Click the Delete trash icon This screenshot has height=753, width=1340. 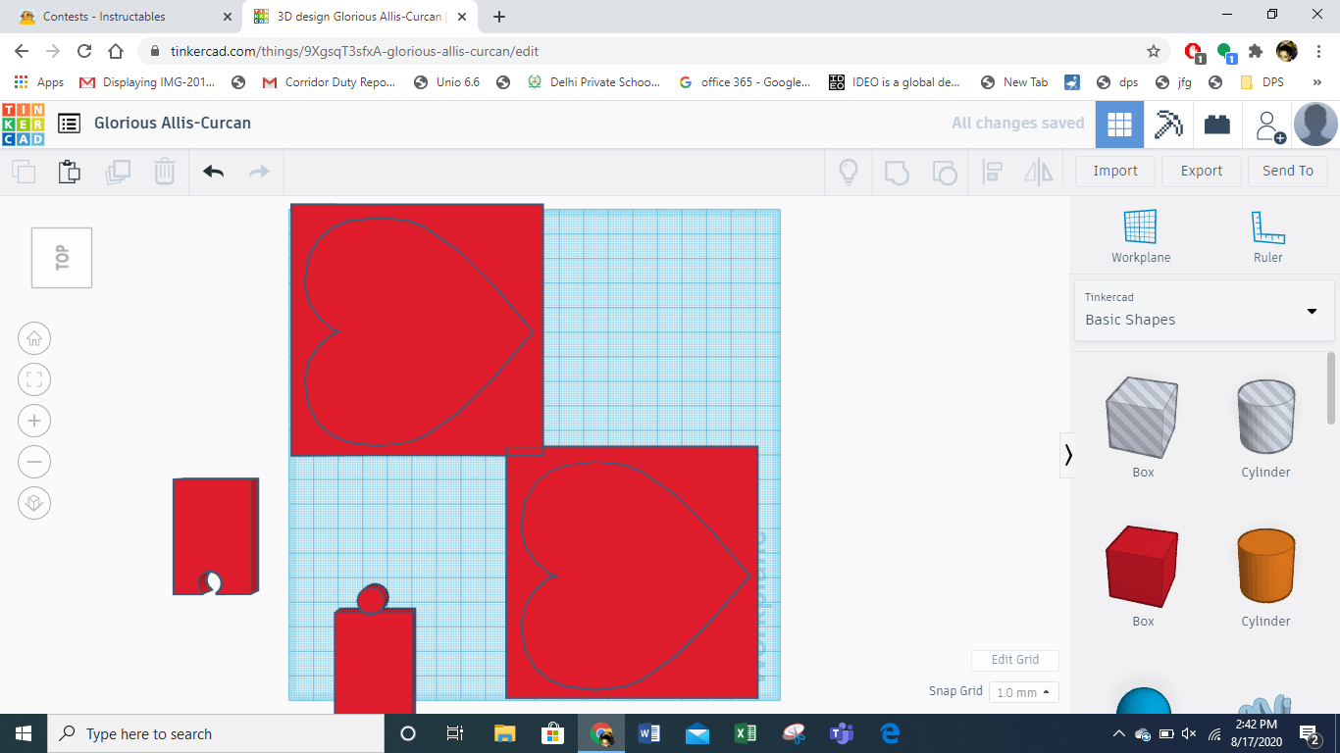164,172
